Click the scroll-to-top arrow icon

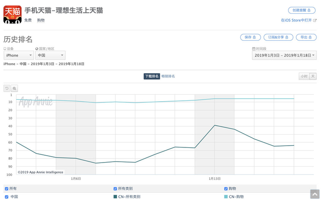pos(315,194)
